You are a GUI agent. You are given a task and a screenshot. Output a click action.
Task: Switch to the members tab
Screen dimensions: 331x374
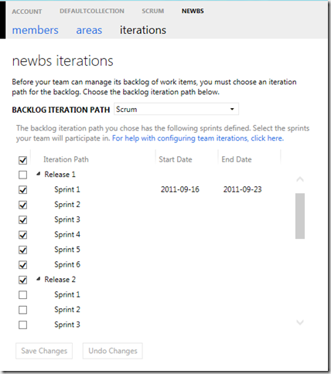[x=36, y=30]
